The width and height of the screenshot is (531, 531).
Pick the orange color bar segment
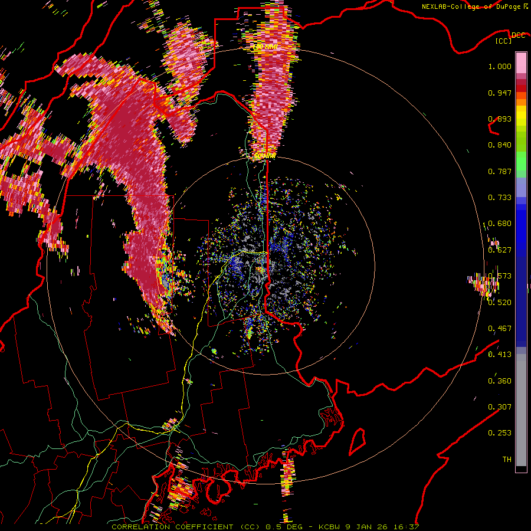[x=521, y=103]
